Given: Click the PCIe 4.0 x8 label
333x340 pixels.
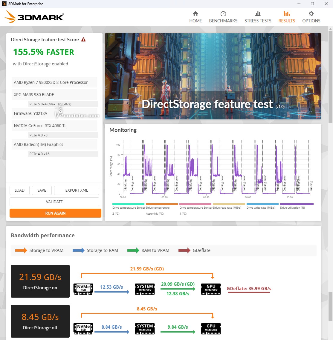Looking at the screenshot, I should (63, 135).
